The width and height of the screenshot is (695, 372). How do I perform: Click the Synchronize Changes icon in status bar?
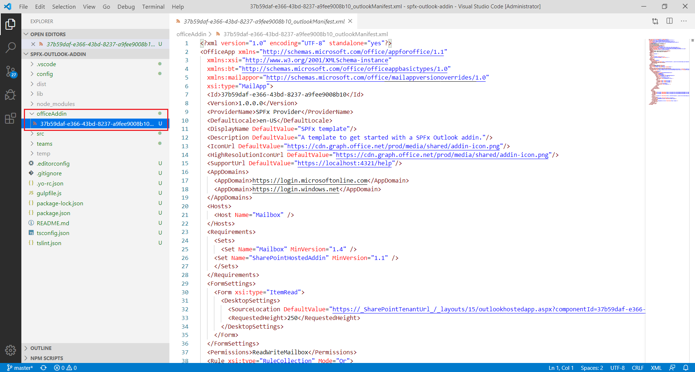click(x=43, y=368)
